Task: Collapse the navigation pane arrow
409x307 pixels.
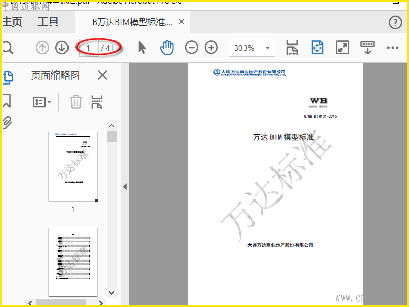Action: pyautogui.click(x=125, y=187)
